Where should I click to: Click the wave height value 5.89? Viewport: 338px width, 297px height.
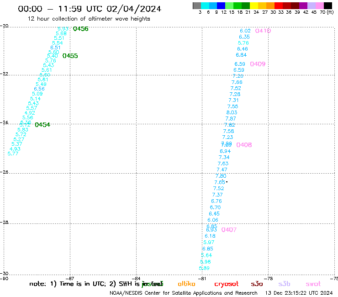pos(204,268)
